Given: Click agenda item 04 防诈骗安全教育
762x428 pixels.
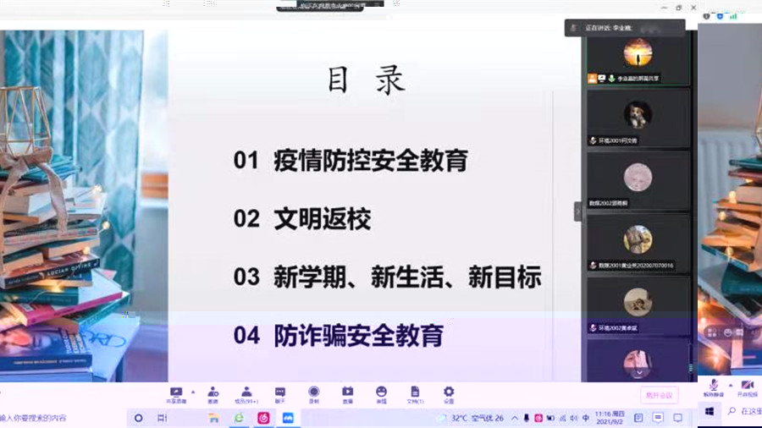Looking at the screenshot, I should (338, 335).
